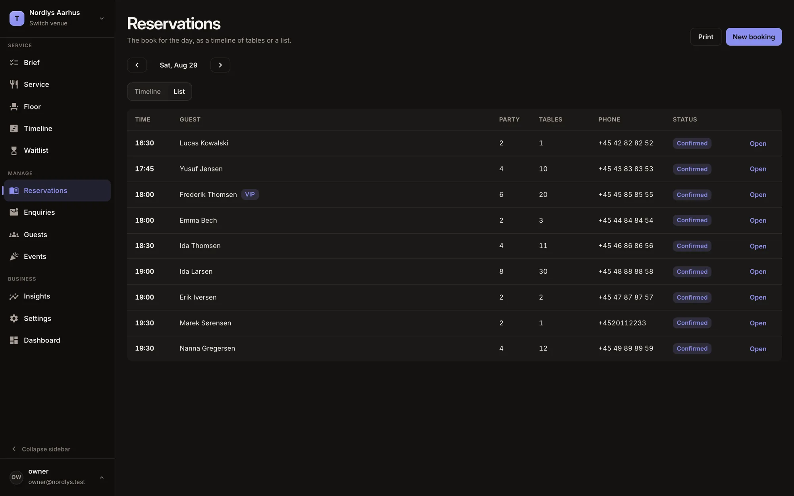Click the venue avatar letter T
794x496 pixels.
[x=17, y=18]
